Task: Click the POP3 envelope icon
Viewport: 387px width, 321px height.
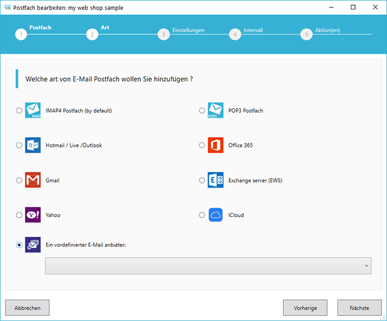Action: click(215, 110)
